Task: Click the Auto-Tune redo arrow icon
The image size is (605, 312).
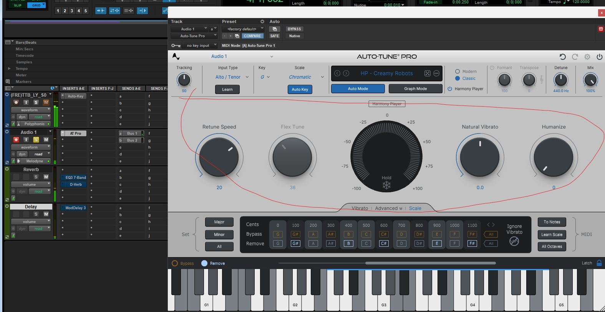Action: [575, 57]
